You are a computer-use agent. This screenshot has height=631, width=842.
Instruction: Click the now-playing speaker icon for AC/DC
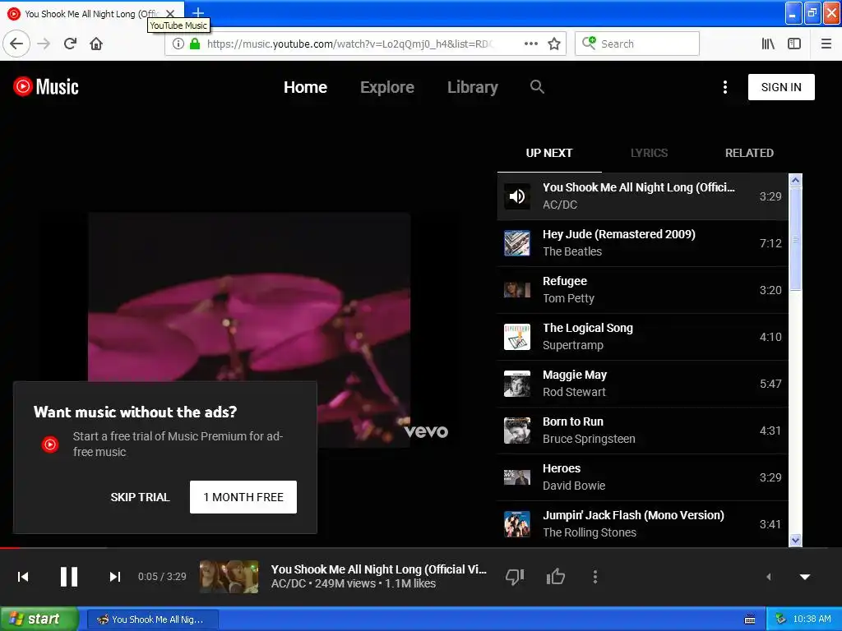pos(517,196)
